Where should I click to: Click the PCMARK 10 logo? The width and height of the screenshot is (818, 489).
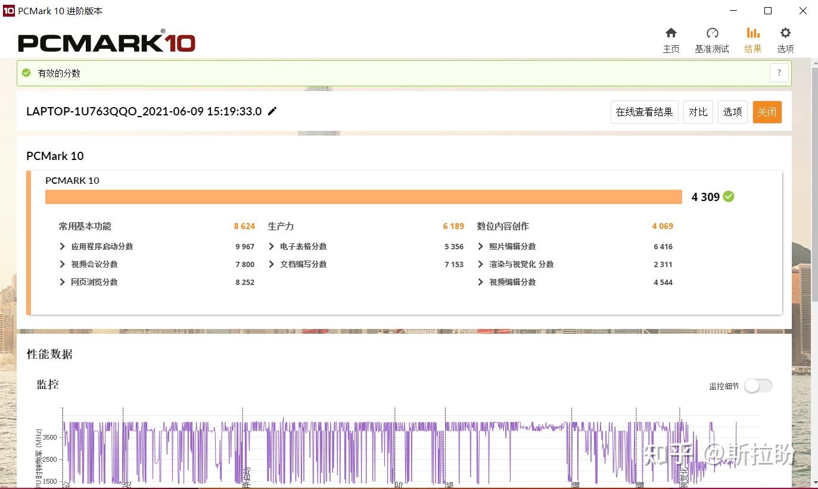click(107, 41)
